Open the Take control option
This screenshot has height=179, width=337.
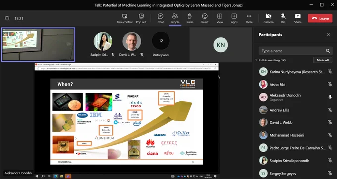pyautogui.click(x=125, y=19)
